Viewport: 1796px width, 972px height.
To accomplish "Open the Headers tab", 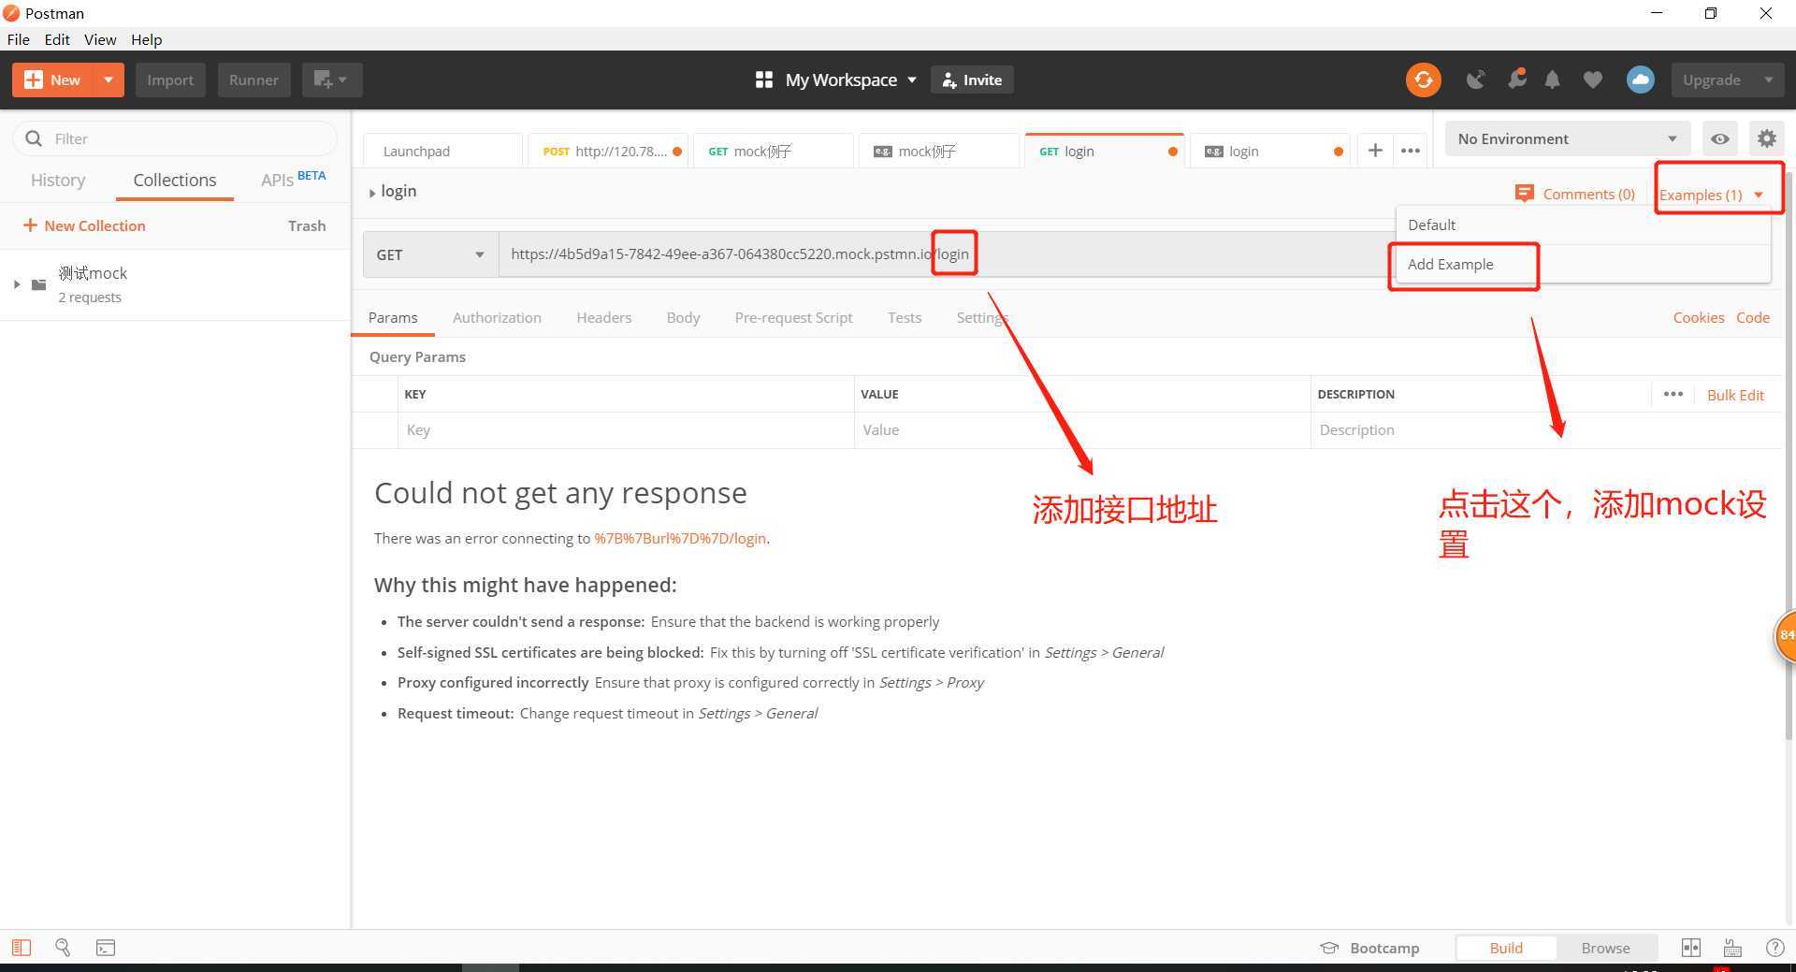I will pos(603,317).
